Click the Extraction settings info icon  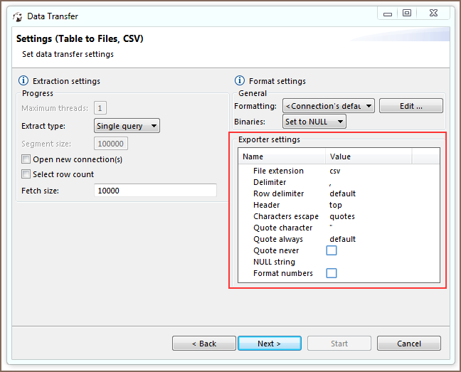pyautogui.click(x=22, y=81)
